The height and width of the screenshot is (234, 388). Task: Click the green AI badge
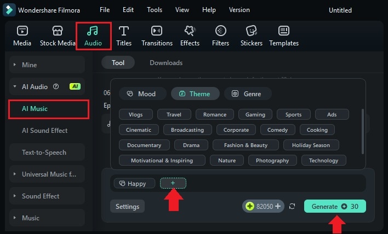point(75,86)
